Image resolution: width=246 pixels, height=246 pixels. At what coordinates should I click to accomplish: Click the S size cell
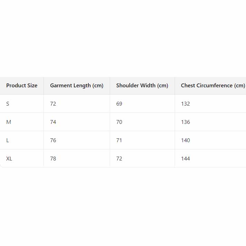[x=8, y=104]
